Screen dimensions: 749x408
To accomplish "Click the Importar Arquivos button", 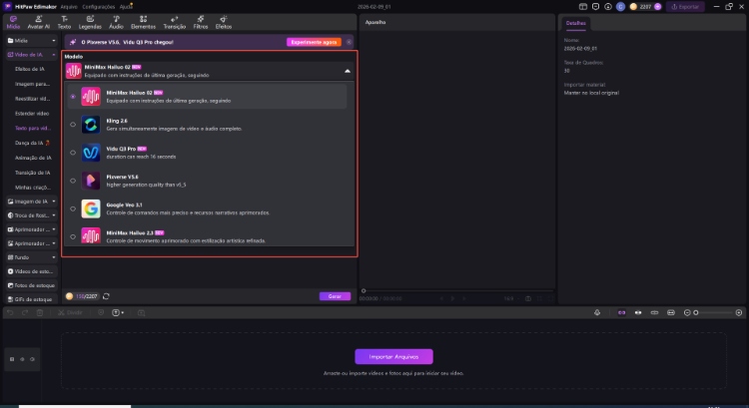I will point(393,356).
